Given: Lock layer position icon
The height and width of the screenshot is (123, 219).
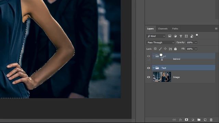Looking at the screenshot, I should point(165,49).
